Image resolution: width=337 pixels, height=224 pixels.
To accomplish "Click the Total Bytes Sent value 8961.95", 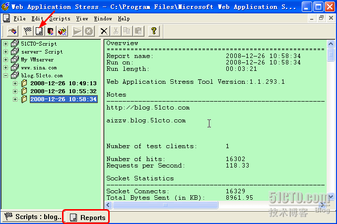I will click(x=239, y=198).
